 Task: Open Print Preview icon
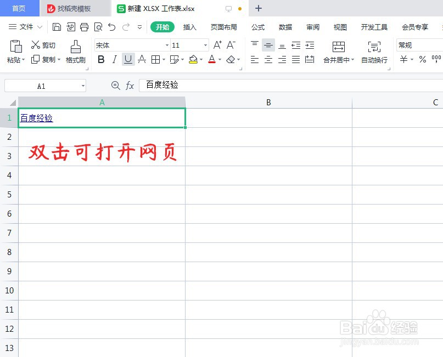pos(98,27)
